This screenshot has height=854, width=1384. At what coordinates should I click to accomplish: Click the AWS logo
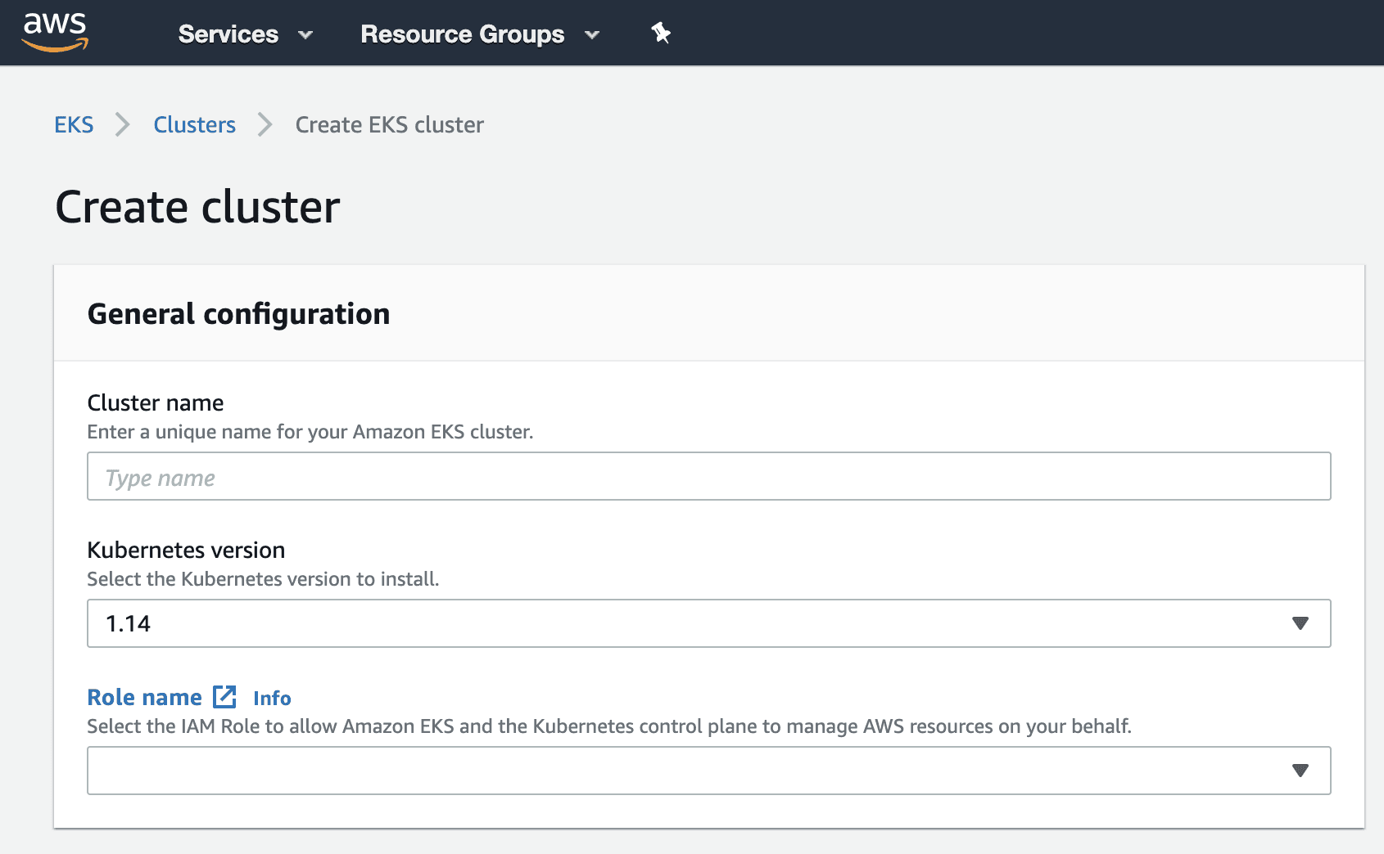55,33
